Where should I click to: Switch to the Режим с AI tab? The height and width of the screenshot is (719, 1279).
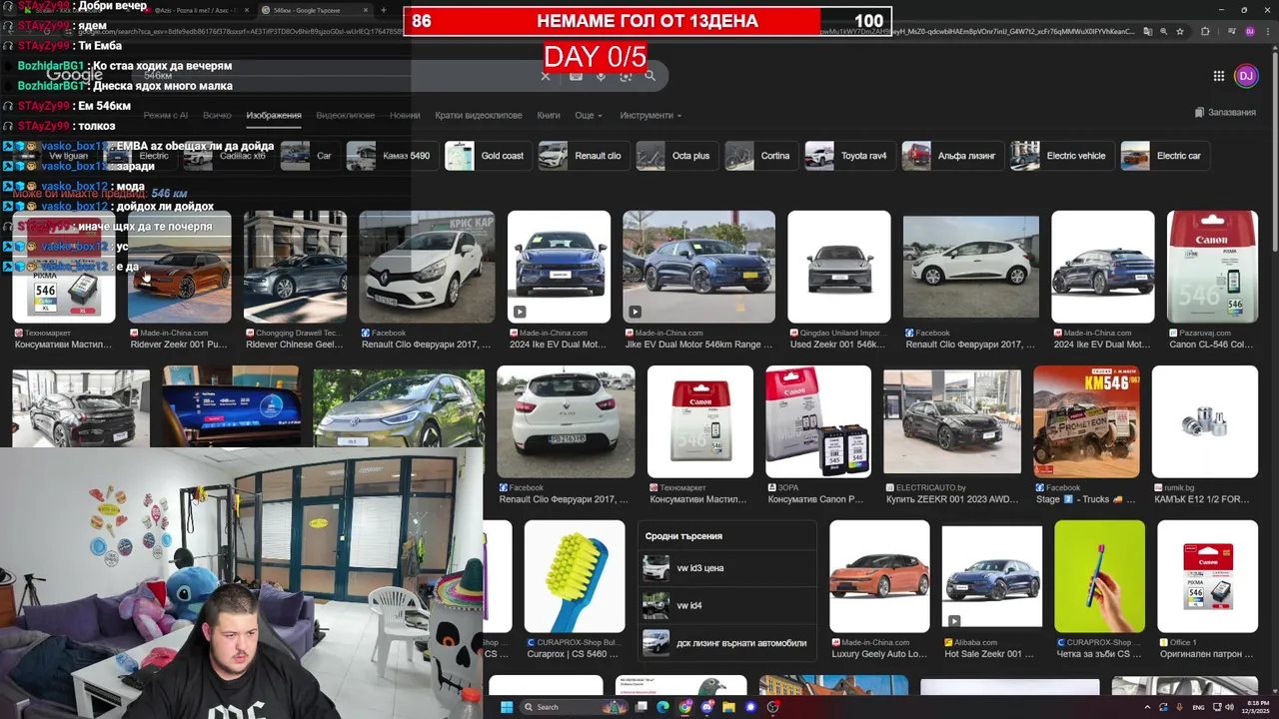point(165,115)
